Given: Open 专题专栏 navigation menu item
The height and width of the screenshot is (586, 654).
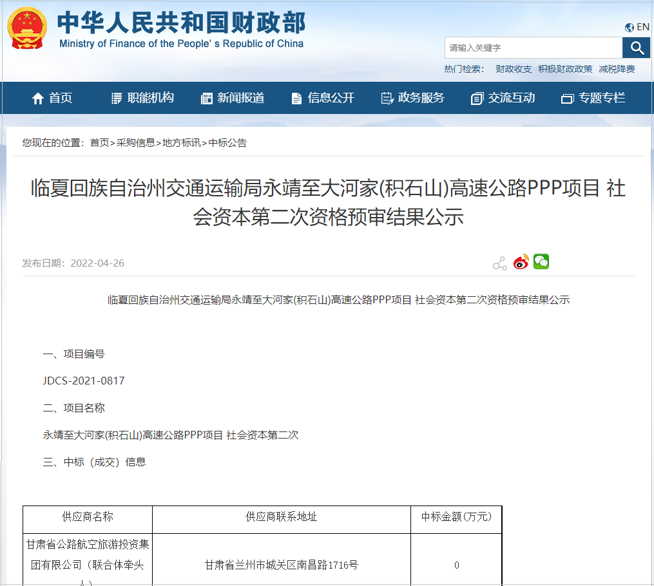Looking at the screenshot, I should pyautogui.click(x=593, y=98).
